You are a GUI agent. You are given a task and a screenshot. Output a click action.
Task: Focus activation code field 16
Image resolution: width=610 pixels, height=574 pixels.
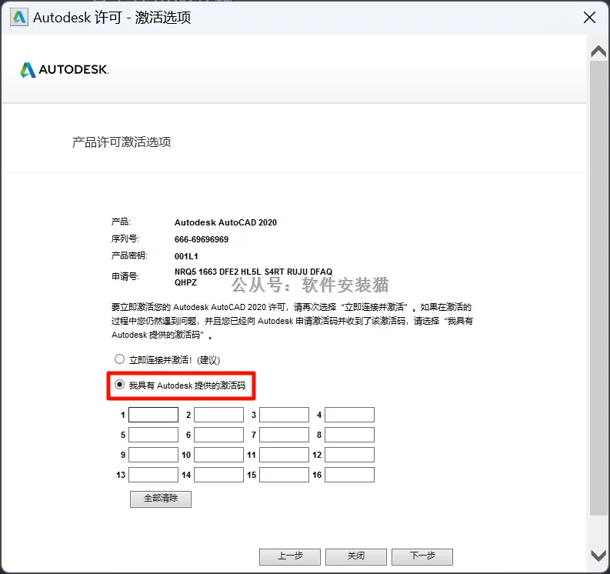pos(349,475)
